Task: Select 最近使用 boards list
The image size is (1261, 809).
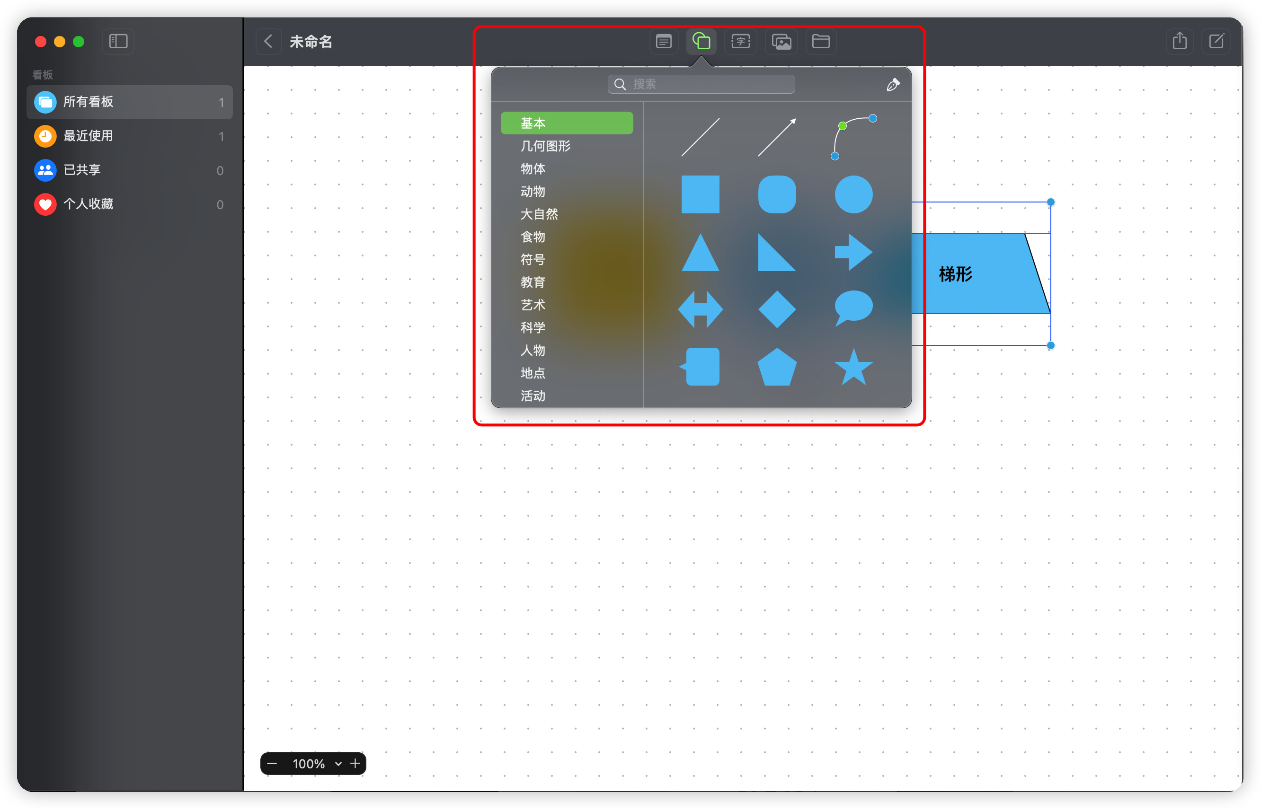Action: (89, 135)
